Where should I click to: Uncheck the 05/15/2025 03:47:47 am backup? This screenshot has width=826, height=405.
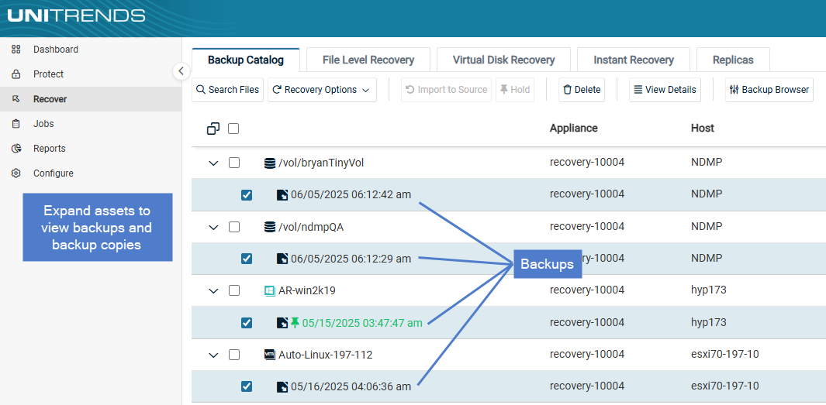click(246, 323)
